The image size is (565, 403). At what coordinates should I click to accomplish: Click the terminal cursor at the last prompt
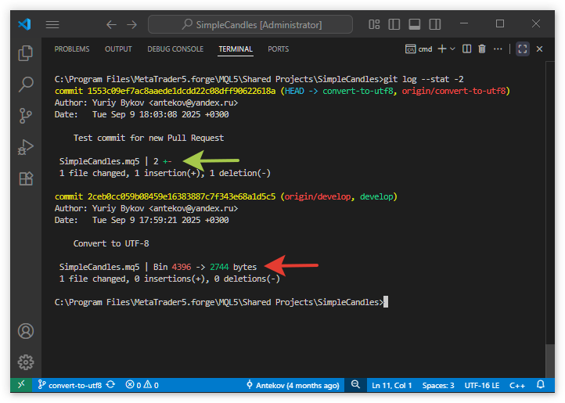point(386,302)
